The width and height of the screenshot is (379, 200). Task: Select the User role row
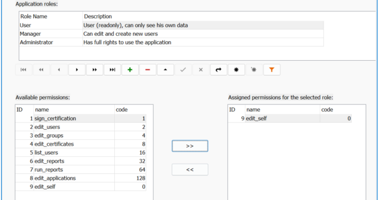click(171, 26)
